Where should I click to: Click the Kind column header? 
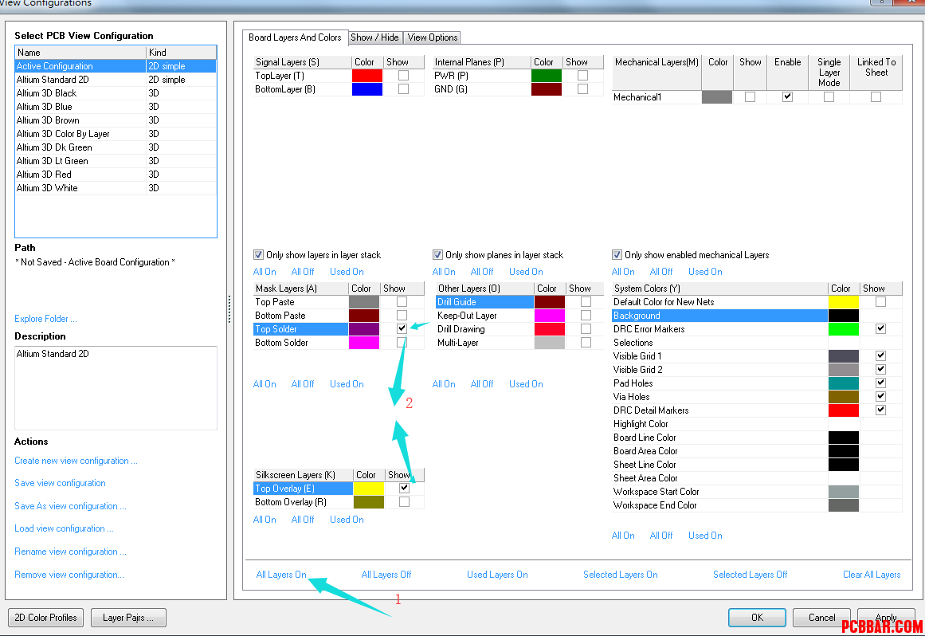click(181, 53)
